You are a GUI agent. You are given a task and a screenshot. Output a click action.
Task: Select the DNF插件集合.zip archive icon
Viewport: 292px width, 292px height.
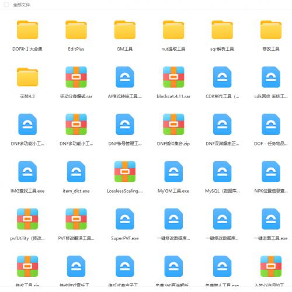coord(173,124)
